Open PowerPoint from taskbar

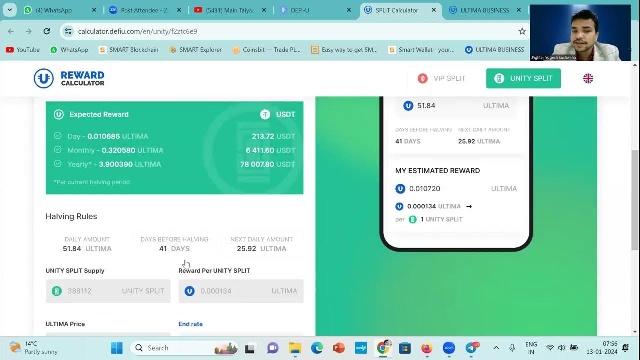coord(339,348)
